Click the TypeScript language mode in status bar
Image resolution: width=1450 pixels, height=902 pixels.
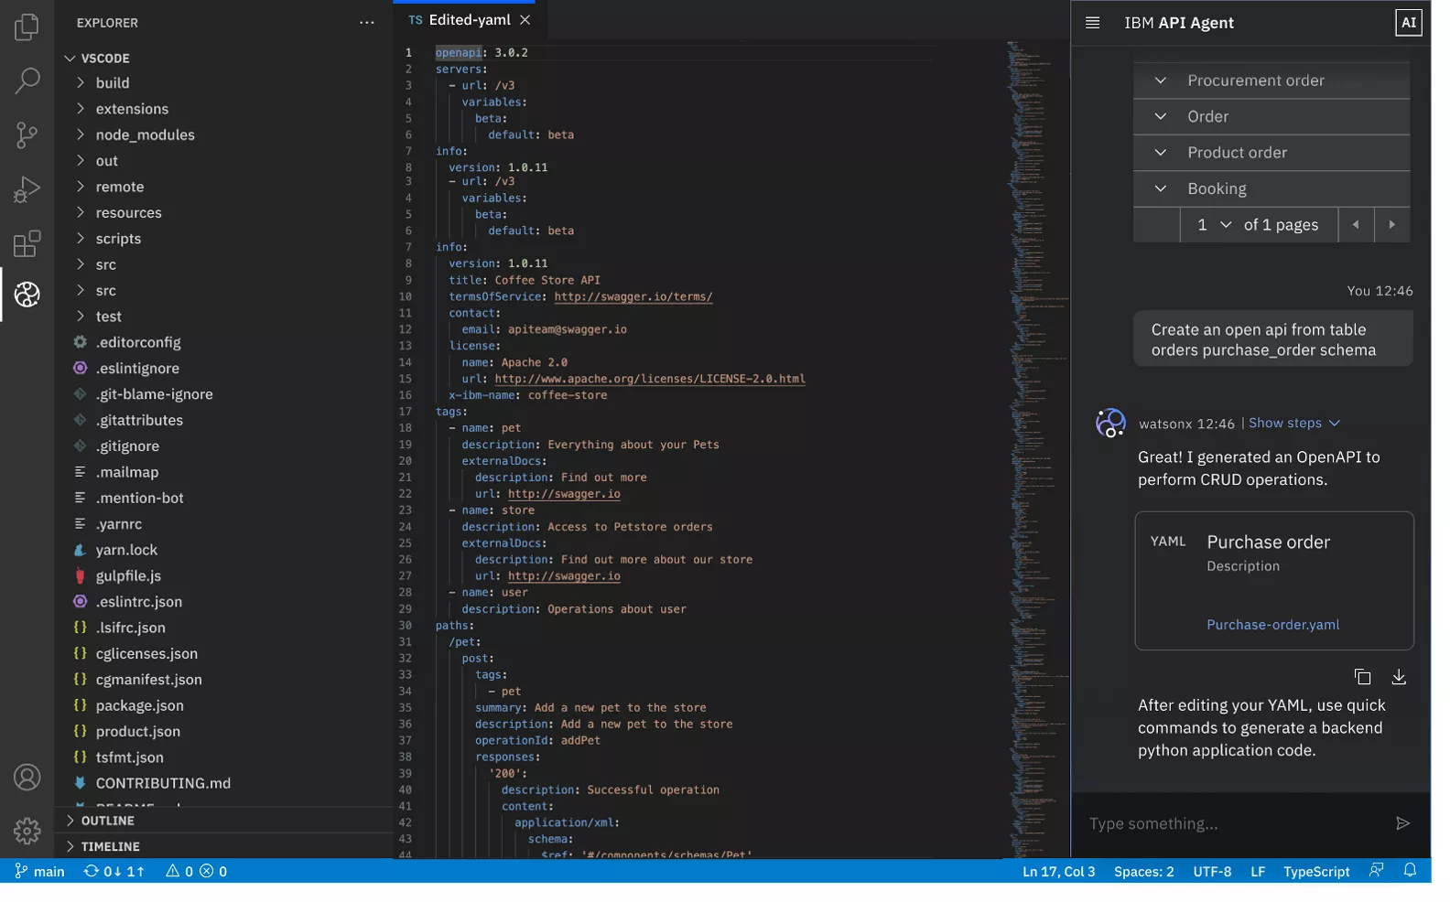1315,872
